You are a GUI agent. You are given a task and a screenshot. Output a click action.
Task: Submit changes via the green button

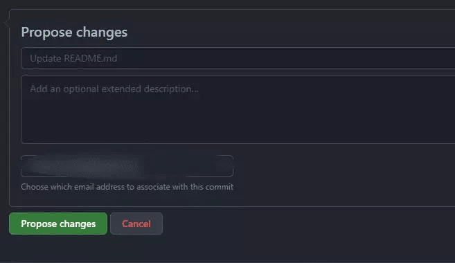click(58, 224)
